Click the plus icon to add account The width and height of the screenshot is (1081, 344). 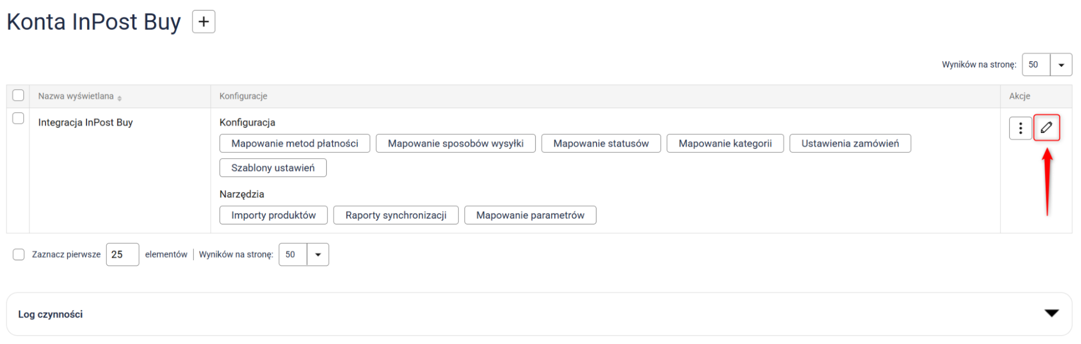203,22
